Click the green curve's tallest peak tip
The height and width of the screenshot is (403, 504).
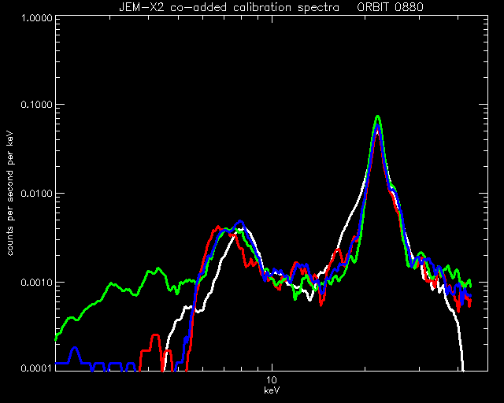378,116
